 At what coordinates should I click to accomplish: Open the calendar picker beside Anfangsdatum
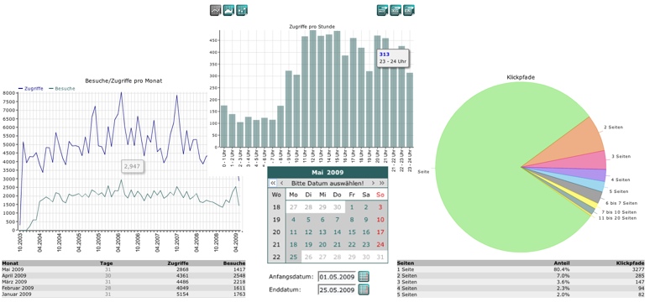(x=364, y=277)
